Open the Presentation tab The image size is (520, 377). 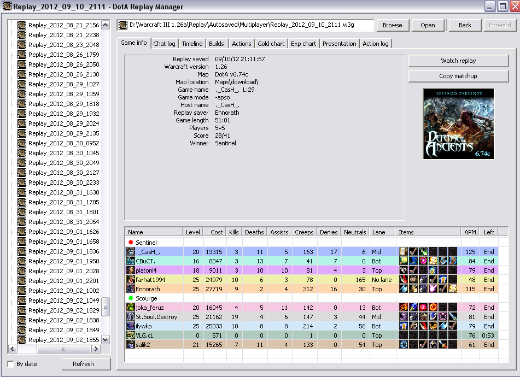(339, 44)
